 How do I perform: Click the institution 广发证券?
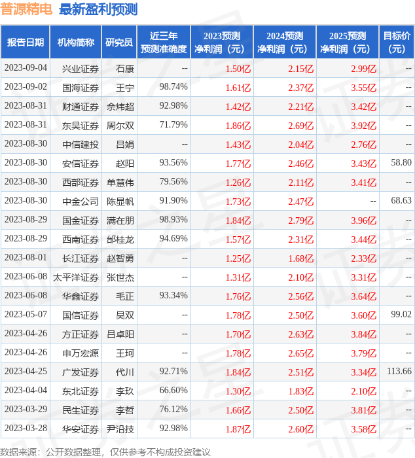click(81, 373)
